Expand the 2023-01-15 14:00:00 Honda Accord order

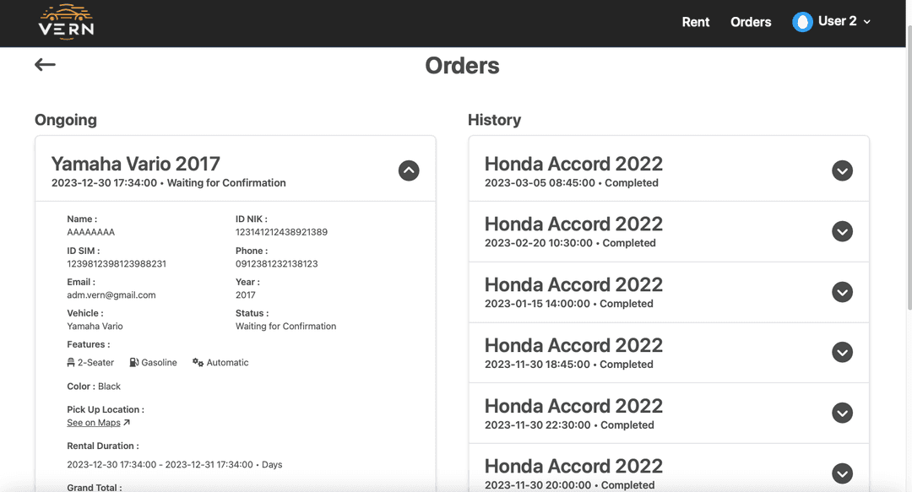click(842, 292)
